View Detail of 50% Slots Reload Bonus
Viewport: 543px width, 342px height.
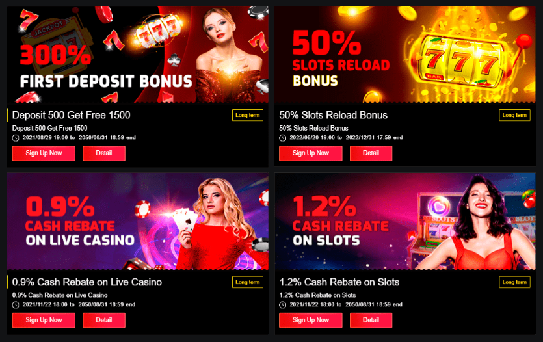(371, 153)
